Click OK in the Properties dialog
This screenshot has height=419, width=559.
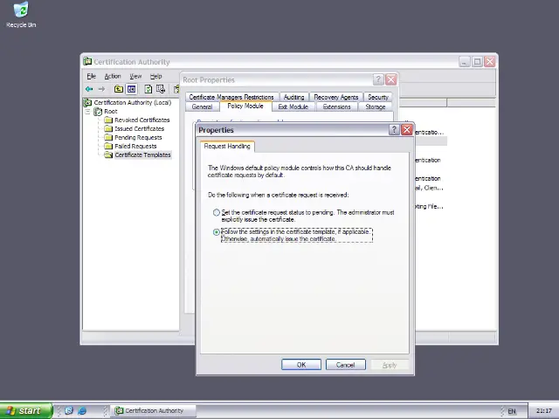301,365
